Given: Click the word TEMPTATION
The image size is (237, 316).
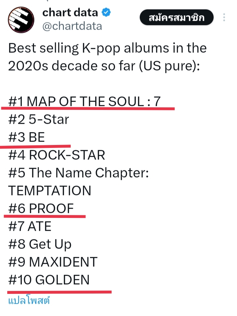Looking at the screenshot, I should point(49,191).
